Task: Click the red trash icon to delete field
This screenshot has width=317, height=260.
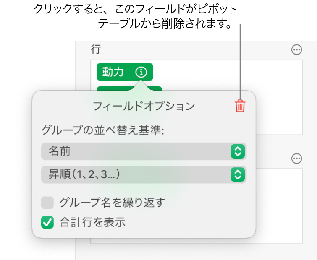Action: click(x=240, y=106)
